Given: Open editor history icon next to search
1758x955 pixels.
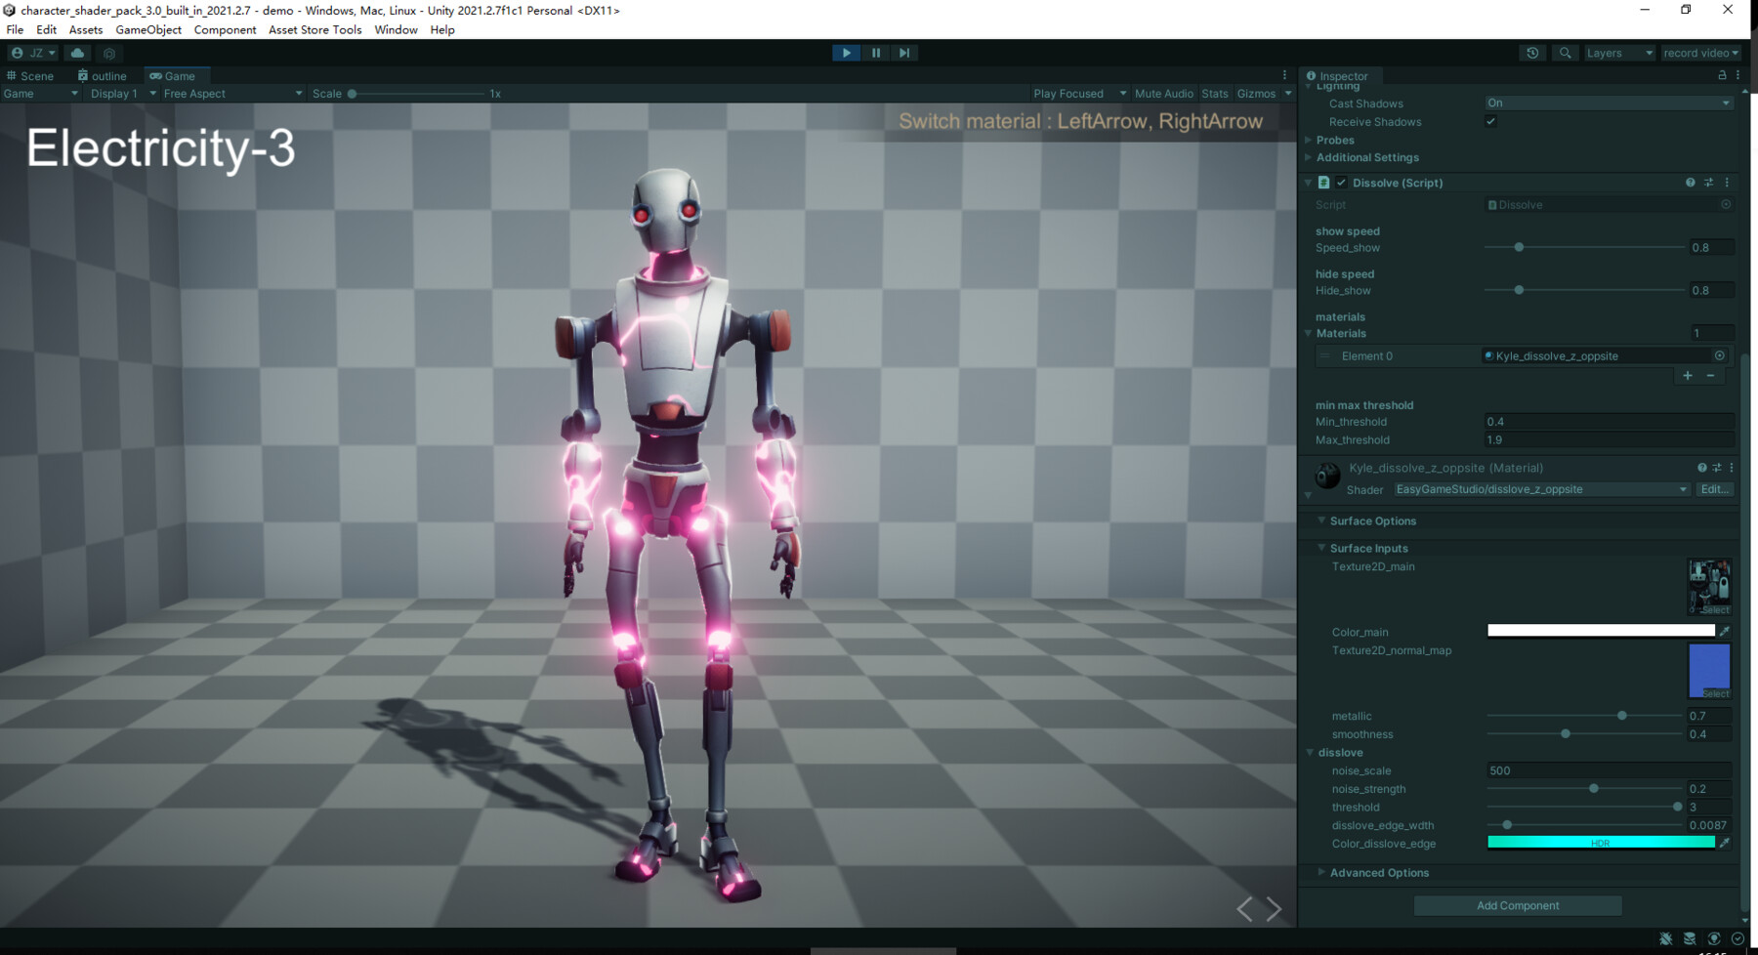Looking at the screenshot, I should pos(1532,53).
